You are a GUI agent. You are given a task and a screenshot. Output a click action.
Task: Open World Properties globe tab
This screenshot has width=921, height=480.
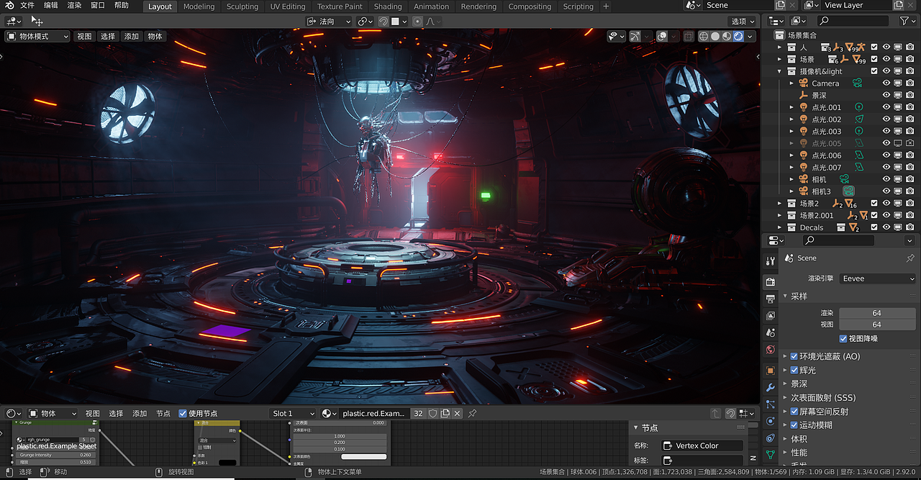771,350
